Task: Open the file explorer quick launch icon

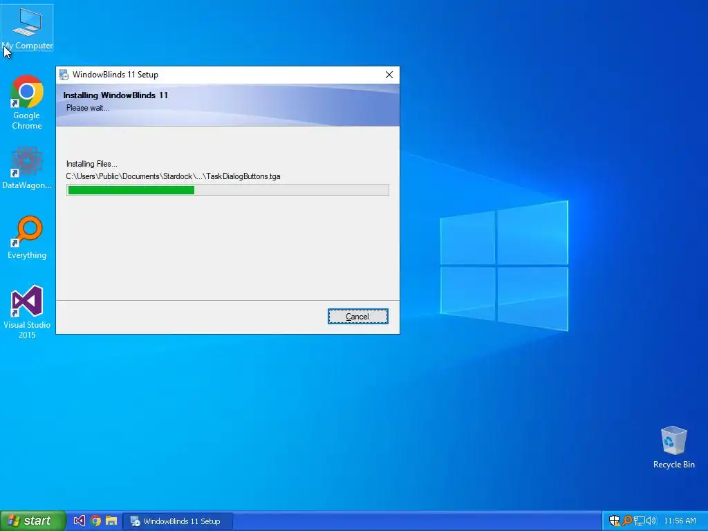Action: coord(111,521)
